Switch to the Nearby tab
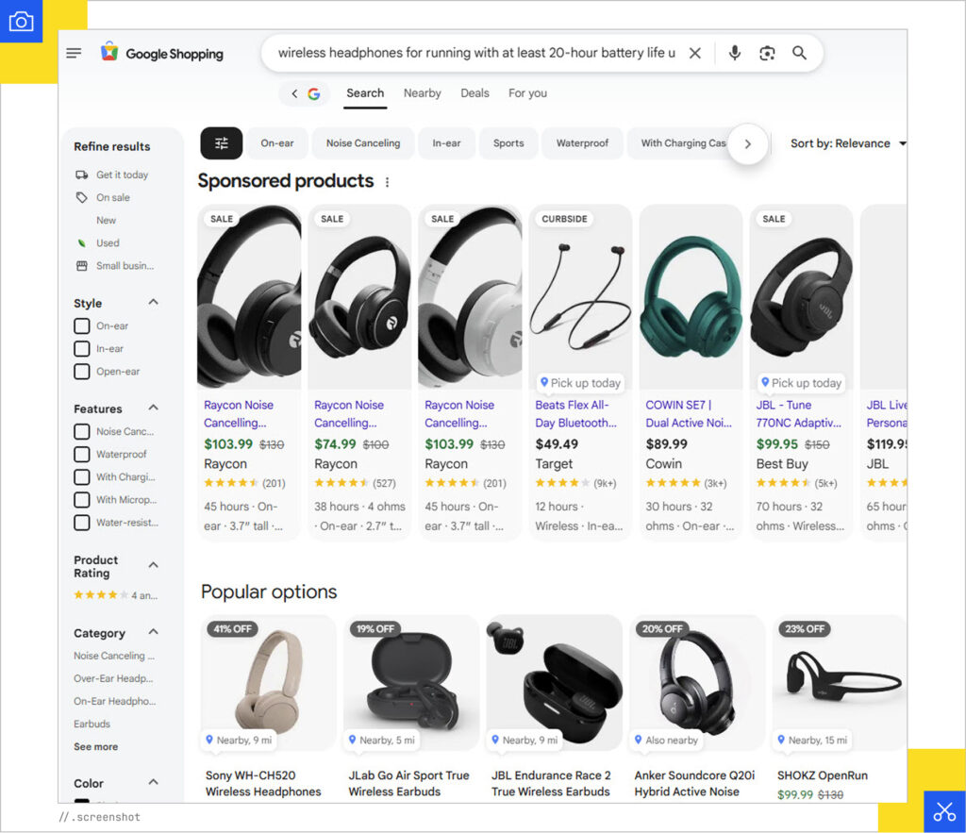The image size is (966, 833). pos(422,92)
